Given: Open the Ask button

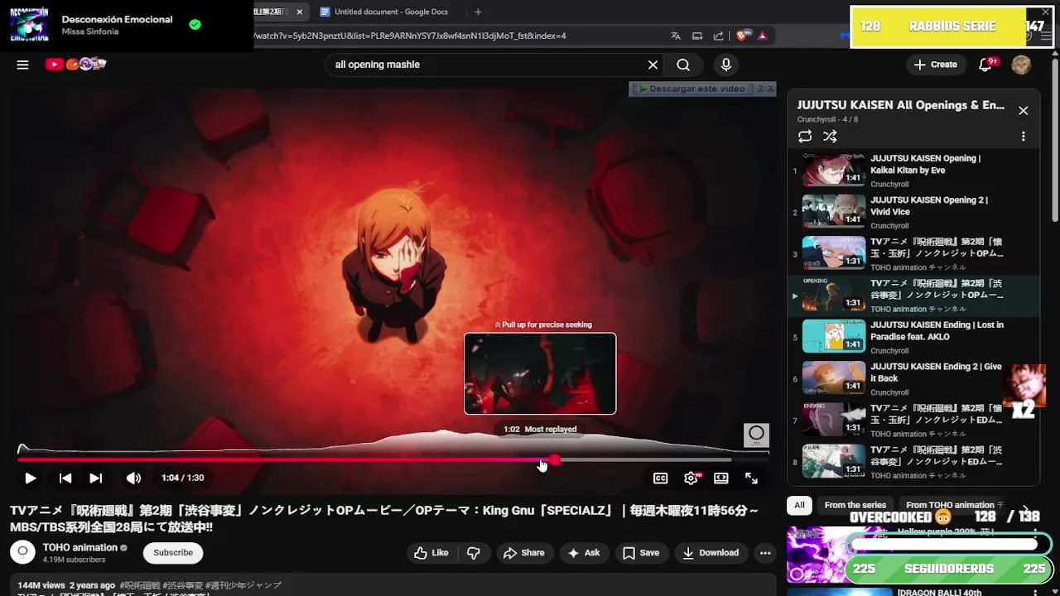Looking at the screenshot, I should click(x=584, y=552).
